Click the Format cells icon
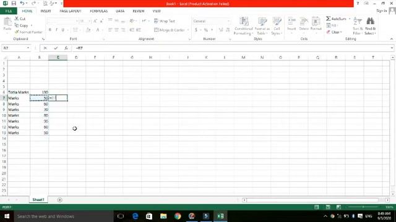The image size is (396, 222). coord(316,22)
